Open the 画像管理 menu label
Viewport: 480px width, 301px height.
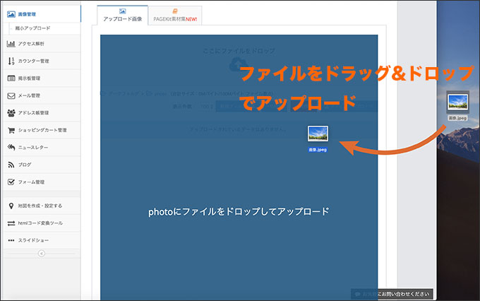[x=27, y=14]
